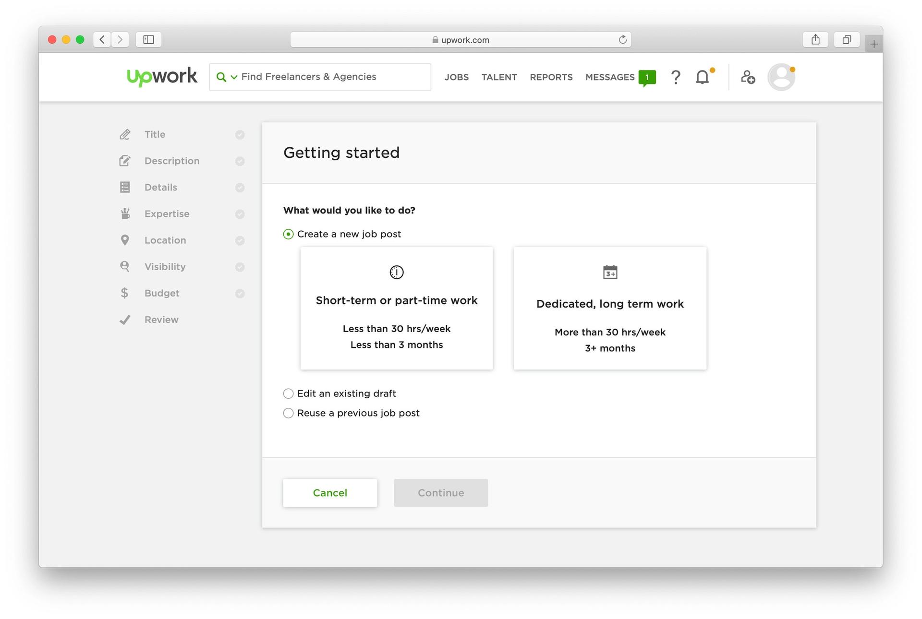Show all tabs in Safari
The height and width of the screenshot is (619, 922).
point(847,39)
